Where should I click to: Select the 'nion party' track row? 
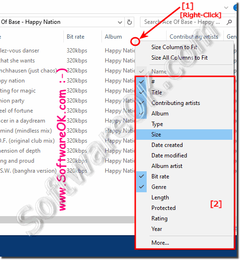pos(12,101)
